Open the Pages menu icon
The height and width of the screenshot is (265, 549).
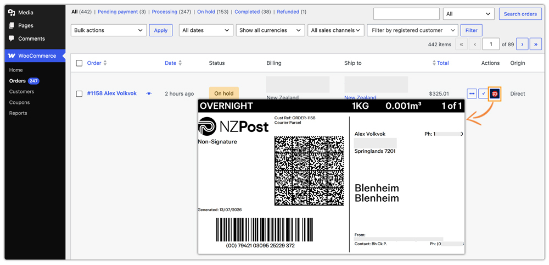pos(12,26)
